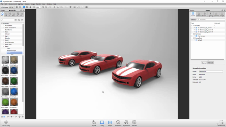
Task: Open the Render menu
Action: click(38, 4)
